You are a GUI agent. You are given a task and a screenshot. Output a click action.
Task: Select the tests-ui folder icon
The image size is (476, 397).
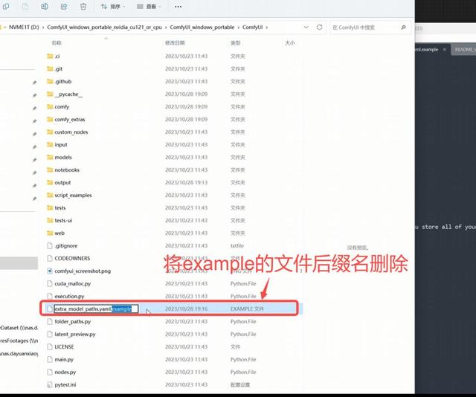[x=50, y=220]
